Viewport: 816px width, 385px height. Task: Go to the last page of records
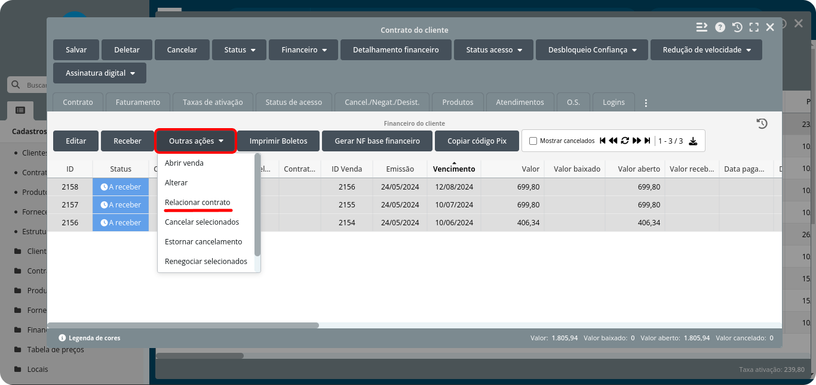(x=647, y=141)
